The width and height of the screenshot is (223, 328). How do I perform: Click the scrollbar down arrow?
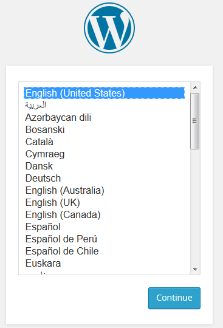coord(195,270)
